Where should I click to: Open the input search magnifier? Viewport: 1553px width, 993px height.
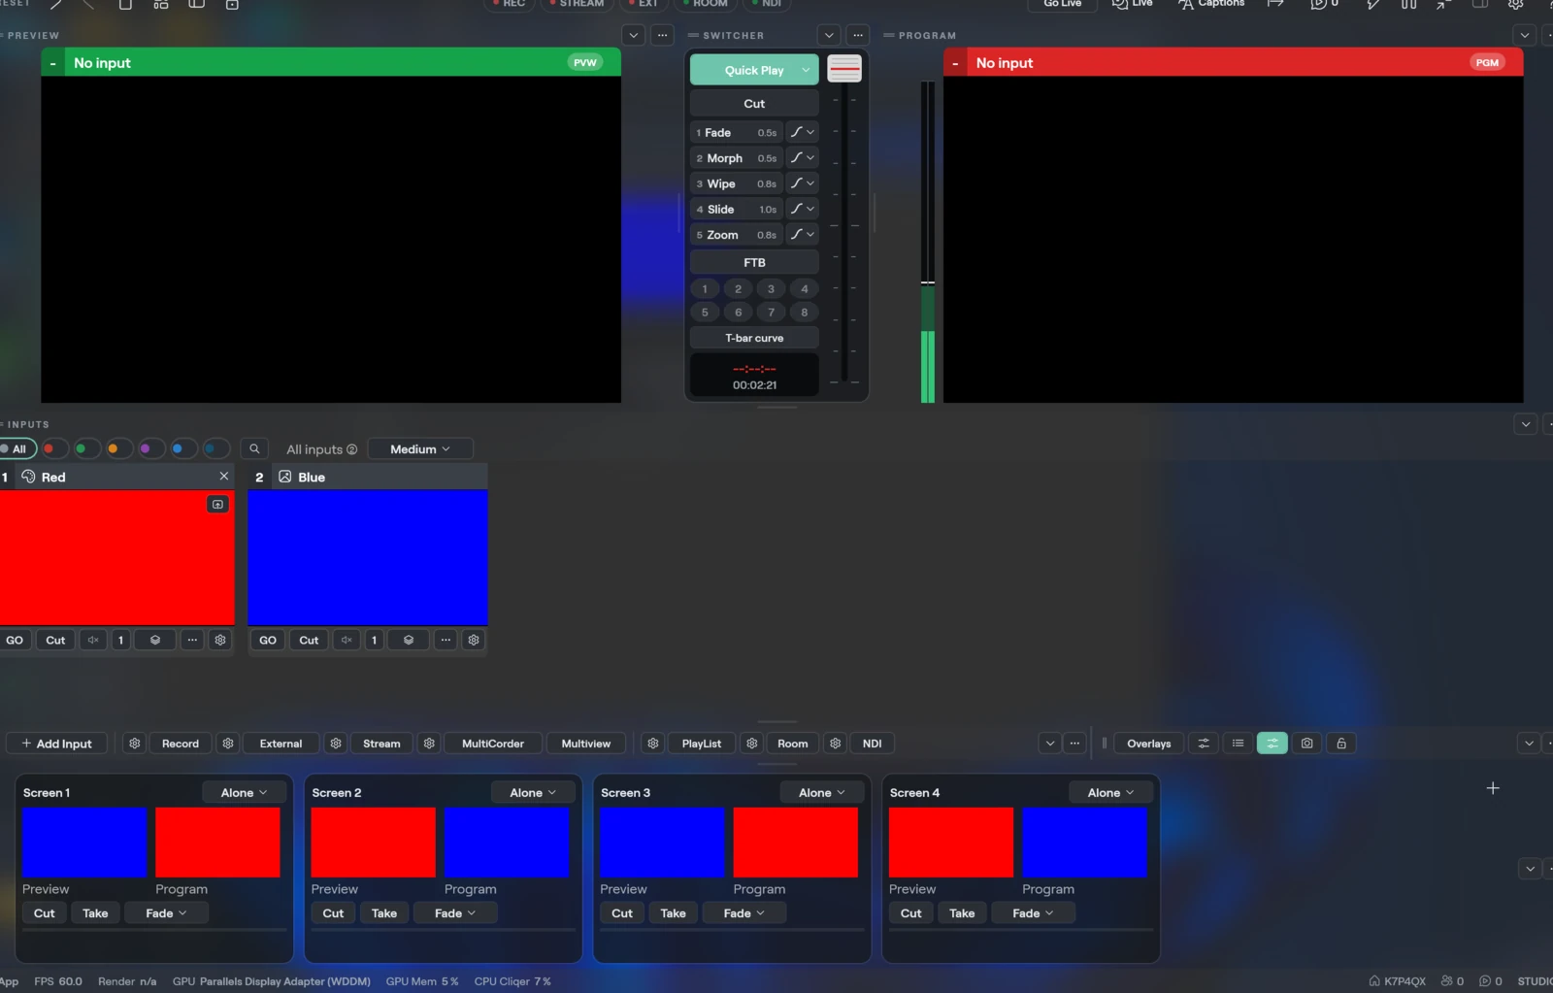254,448
